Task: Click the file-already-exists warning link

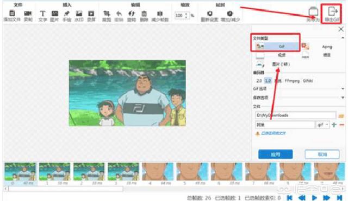Action: [273, 133]
